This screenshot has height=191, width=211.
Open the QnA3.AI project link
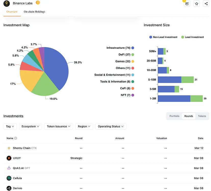pos(18,168)
